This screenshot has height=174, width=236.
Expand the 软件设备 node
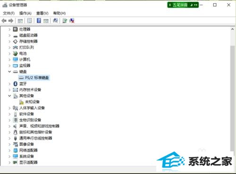tap(9, 114)
